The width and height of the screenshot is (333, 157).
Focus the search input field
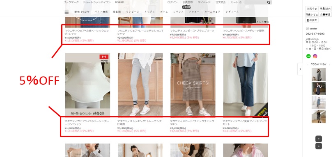[255, 2]
